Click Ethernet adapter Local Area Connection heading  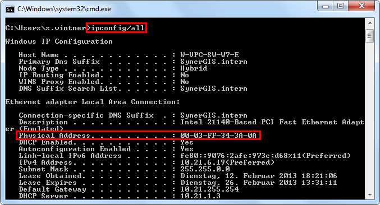click(x=93, y=102)
